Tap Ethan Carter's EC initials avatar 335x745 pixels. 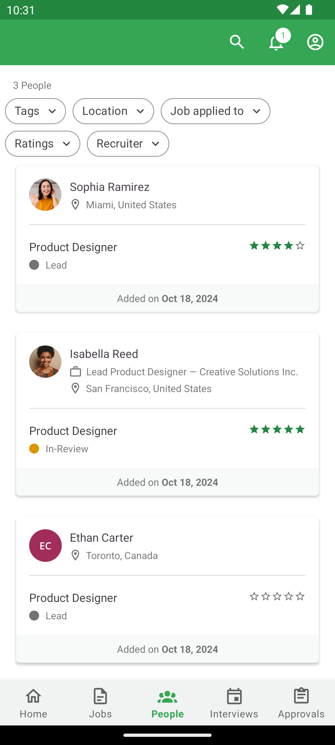click(45, 545)
